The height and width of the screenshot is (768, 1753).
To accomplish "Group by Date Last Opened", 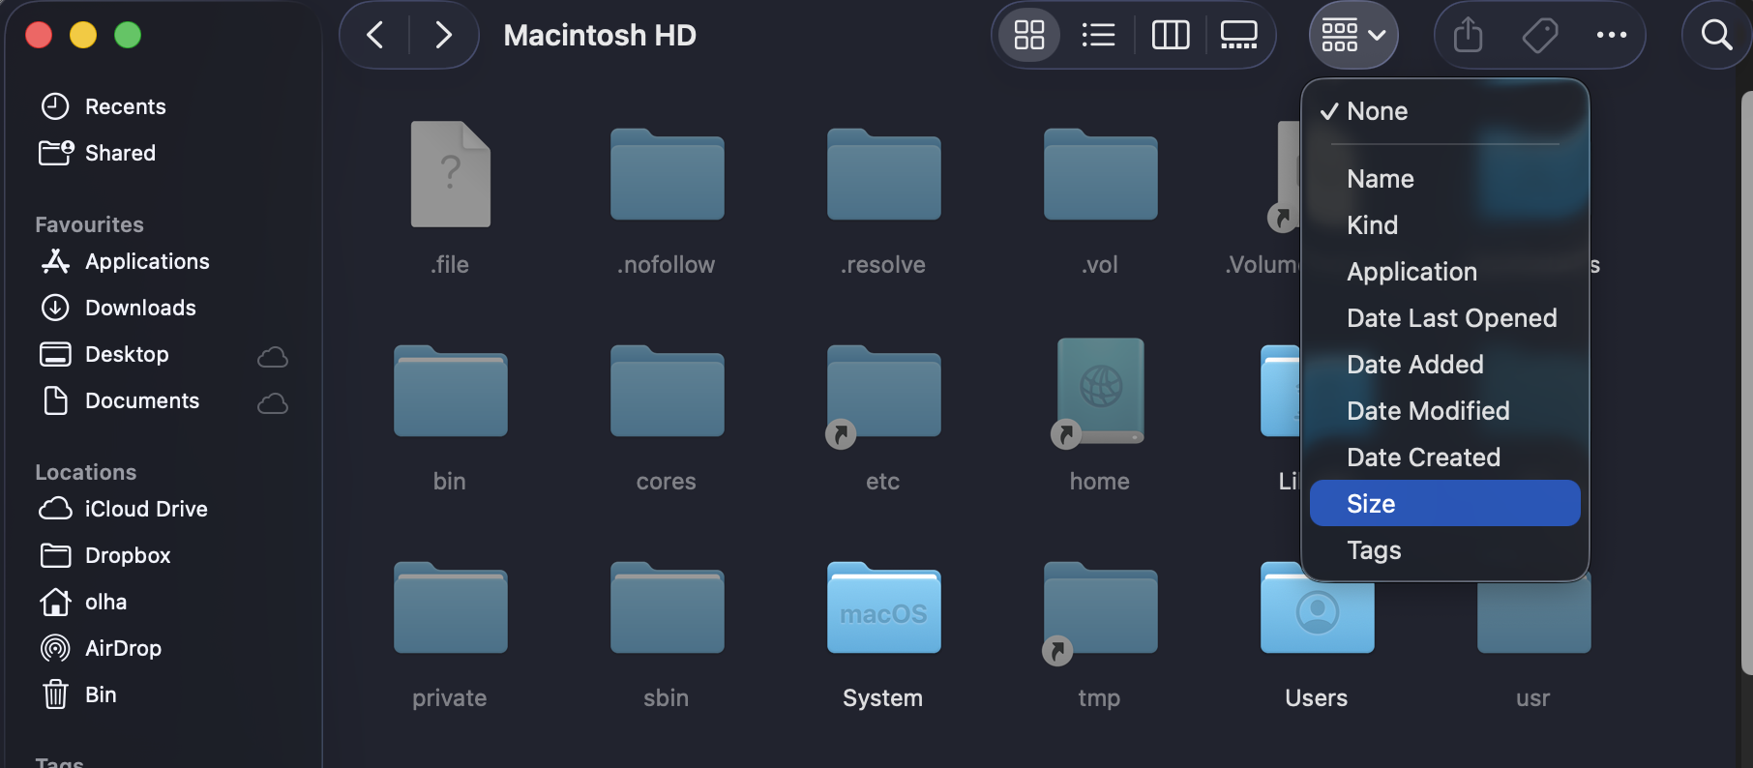I will pyautogui.click(x=1445, y=318).
